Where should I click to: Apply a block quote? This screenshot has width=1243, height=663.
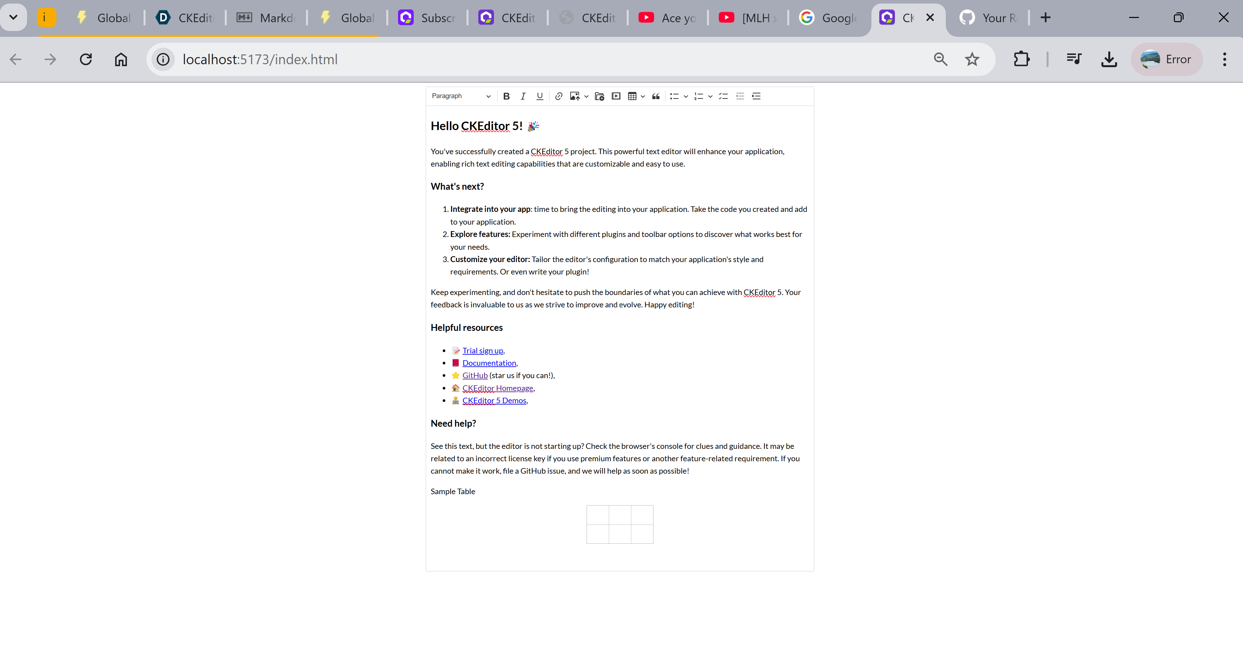click(x=655, y=96)
